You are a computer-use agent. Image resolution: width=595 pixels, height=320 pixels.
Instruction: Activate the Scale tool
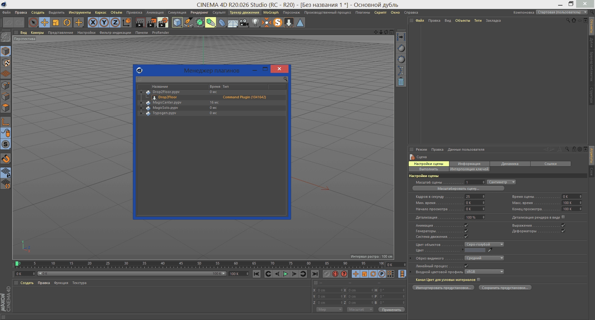coord(56,22)
